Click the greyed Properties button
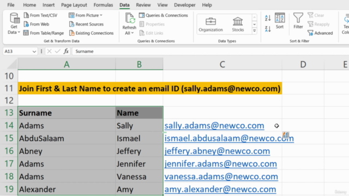This screenshot has width=349, height=196. pos(152,24)
